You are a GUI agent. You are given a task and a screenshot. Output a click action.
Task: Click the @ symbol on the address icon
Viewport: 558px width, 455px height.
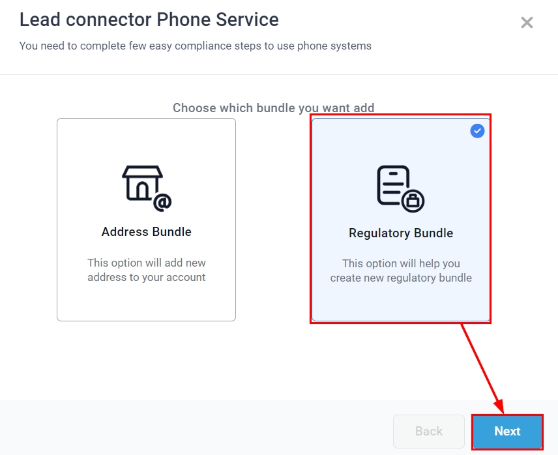(x=162, y=203)
